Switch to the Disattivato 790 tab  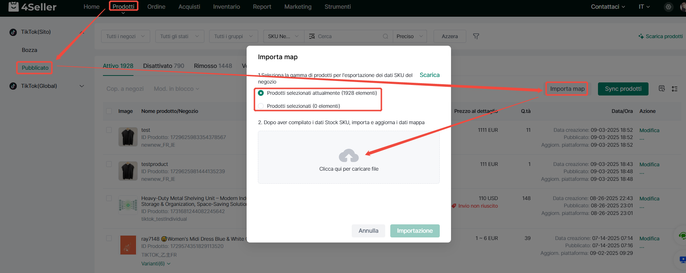163,66
